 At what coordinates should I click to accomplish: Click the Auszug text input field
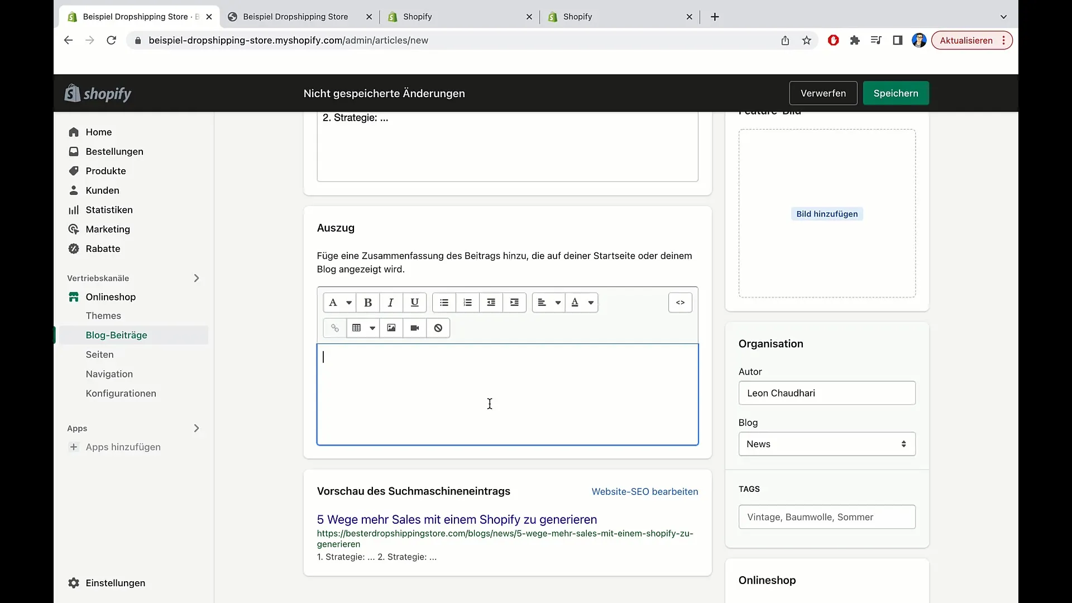pos(508,394)
